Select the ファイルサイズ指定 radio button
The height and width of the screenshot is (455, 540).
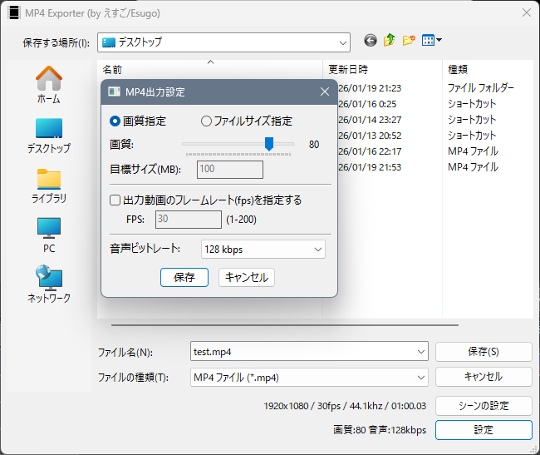[207, 121]
